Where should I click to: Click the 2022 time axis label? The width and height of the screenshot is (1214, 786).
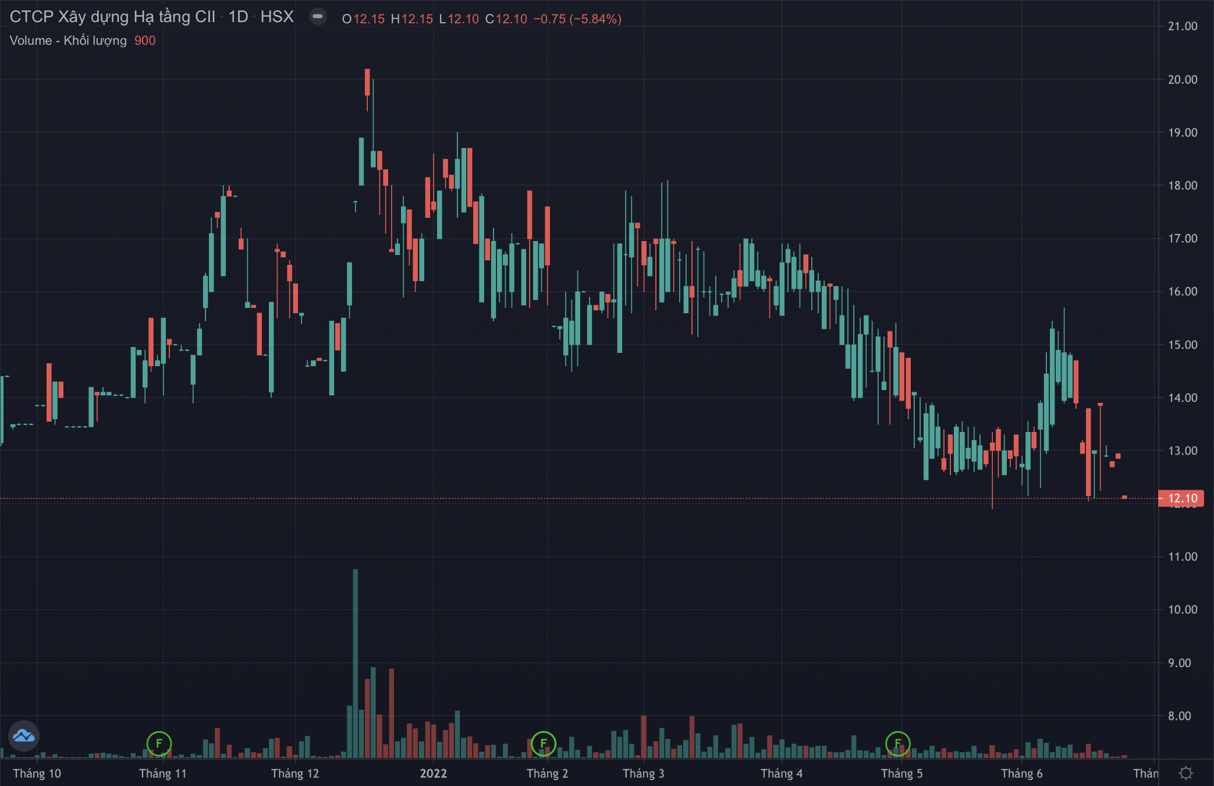434,773
